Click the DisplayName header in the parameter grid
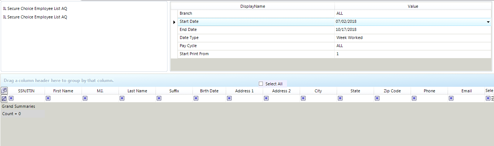Viewport: 494px width, 146px height. click(253, 6)
